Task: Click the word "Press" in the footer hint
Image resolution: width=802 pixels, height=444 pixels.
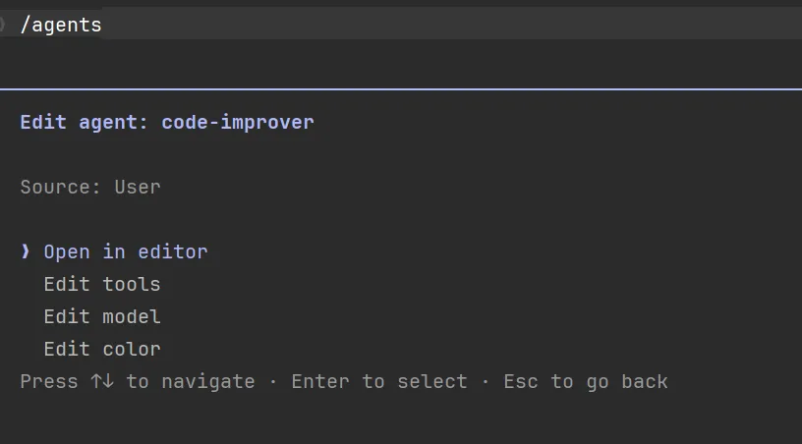Action: click(x=49, y=381)
